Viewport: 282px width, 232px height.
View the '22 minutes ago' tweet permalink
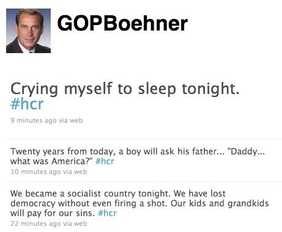pyautogui.click(x=35, y=223)
